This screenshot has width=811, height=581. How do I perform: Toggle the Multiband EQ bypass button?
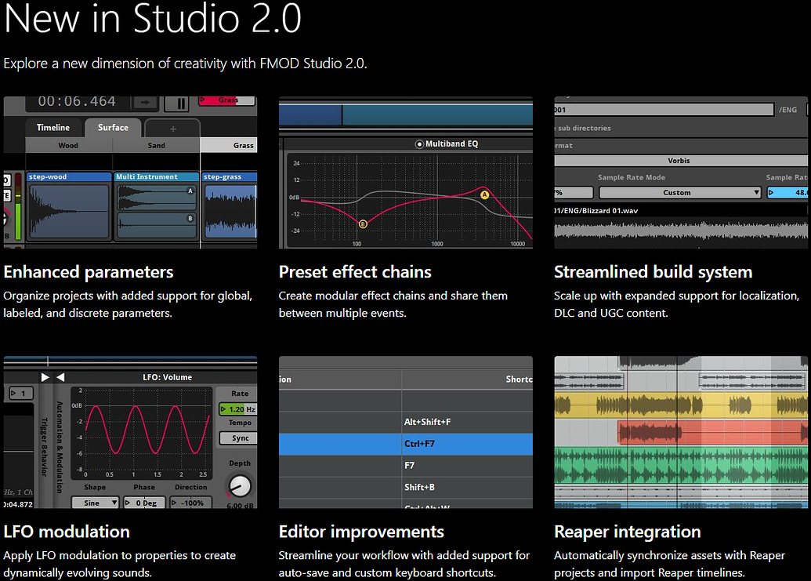point(419,143)
